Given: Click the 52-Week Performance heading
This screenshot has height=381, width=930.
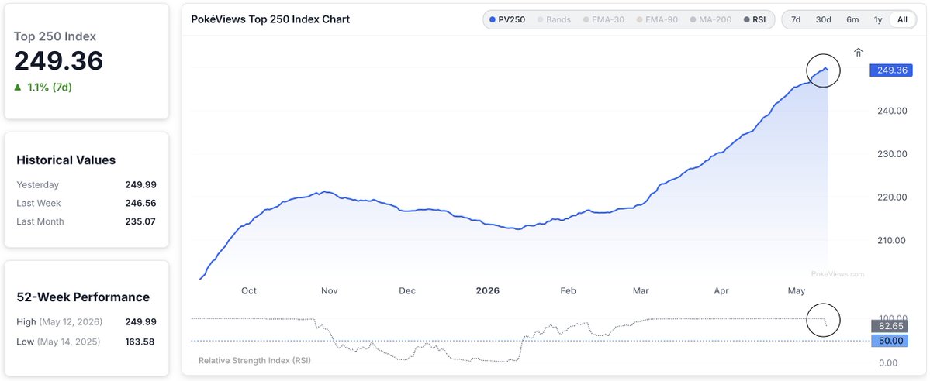Looking at the screenshot, I should [x=83, y=297].
